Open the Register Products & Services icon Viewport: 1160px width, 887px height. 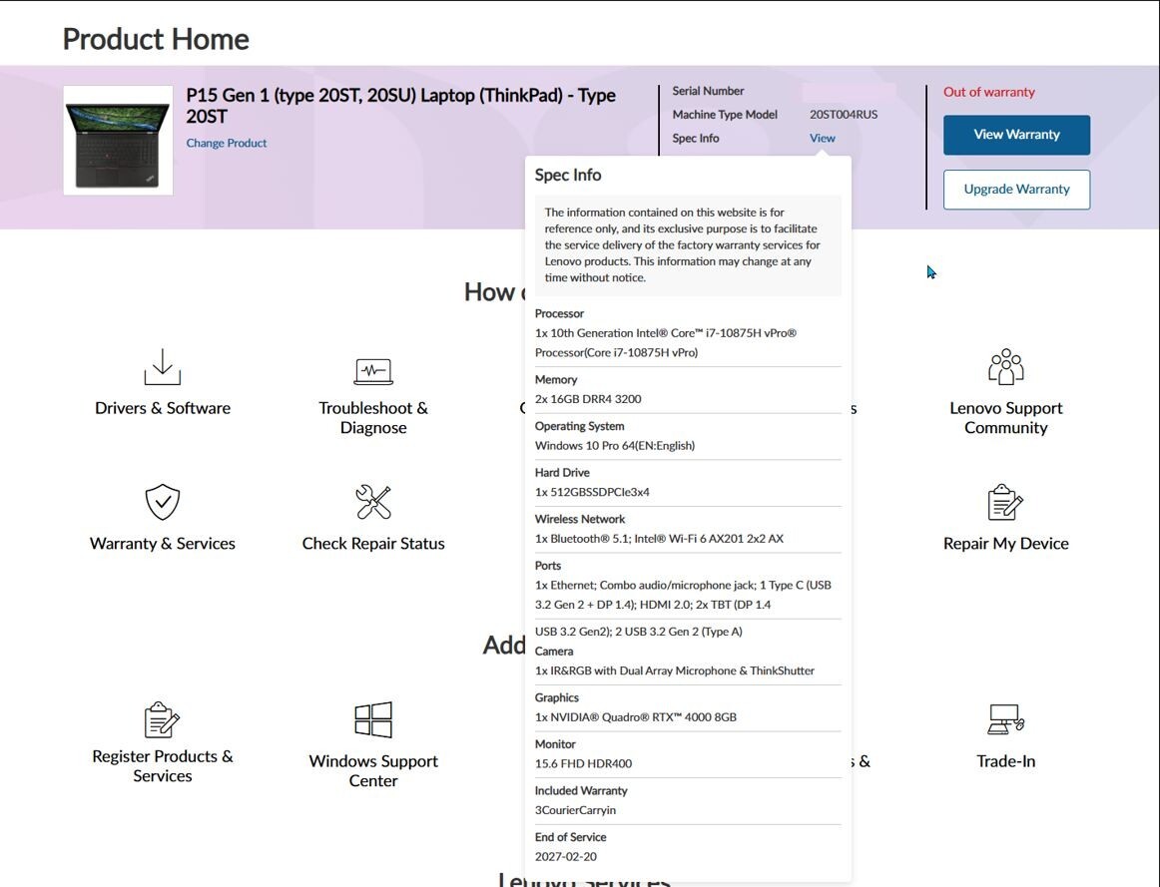tap(163, 720)
